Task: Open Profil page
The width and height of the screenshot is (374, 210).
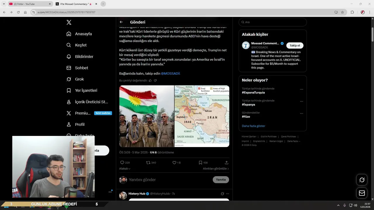Action: pos(75,125)
